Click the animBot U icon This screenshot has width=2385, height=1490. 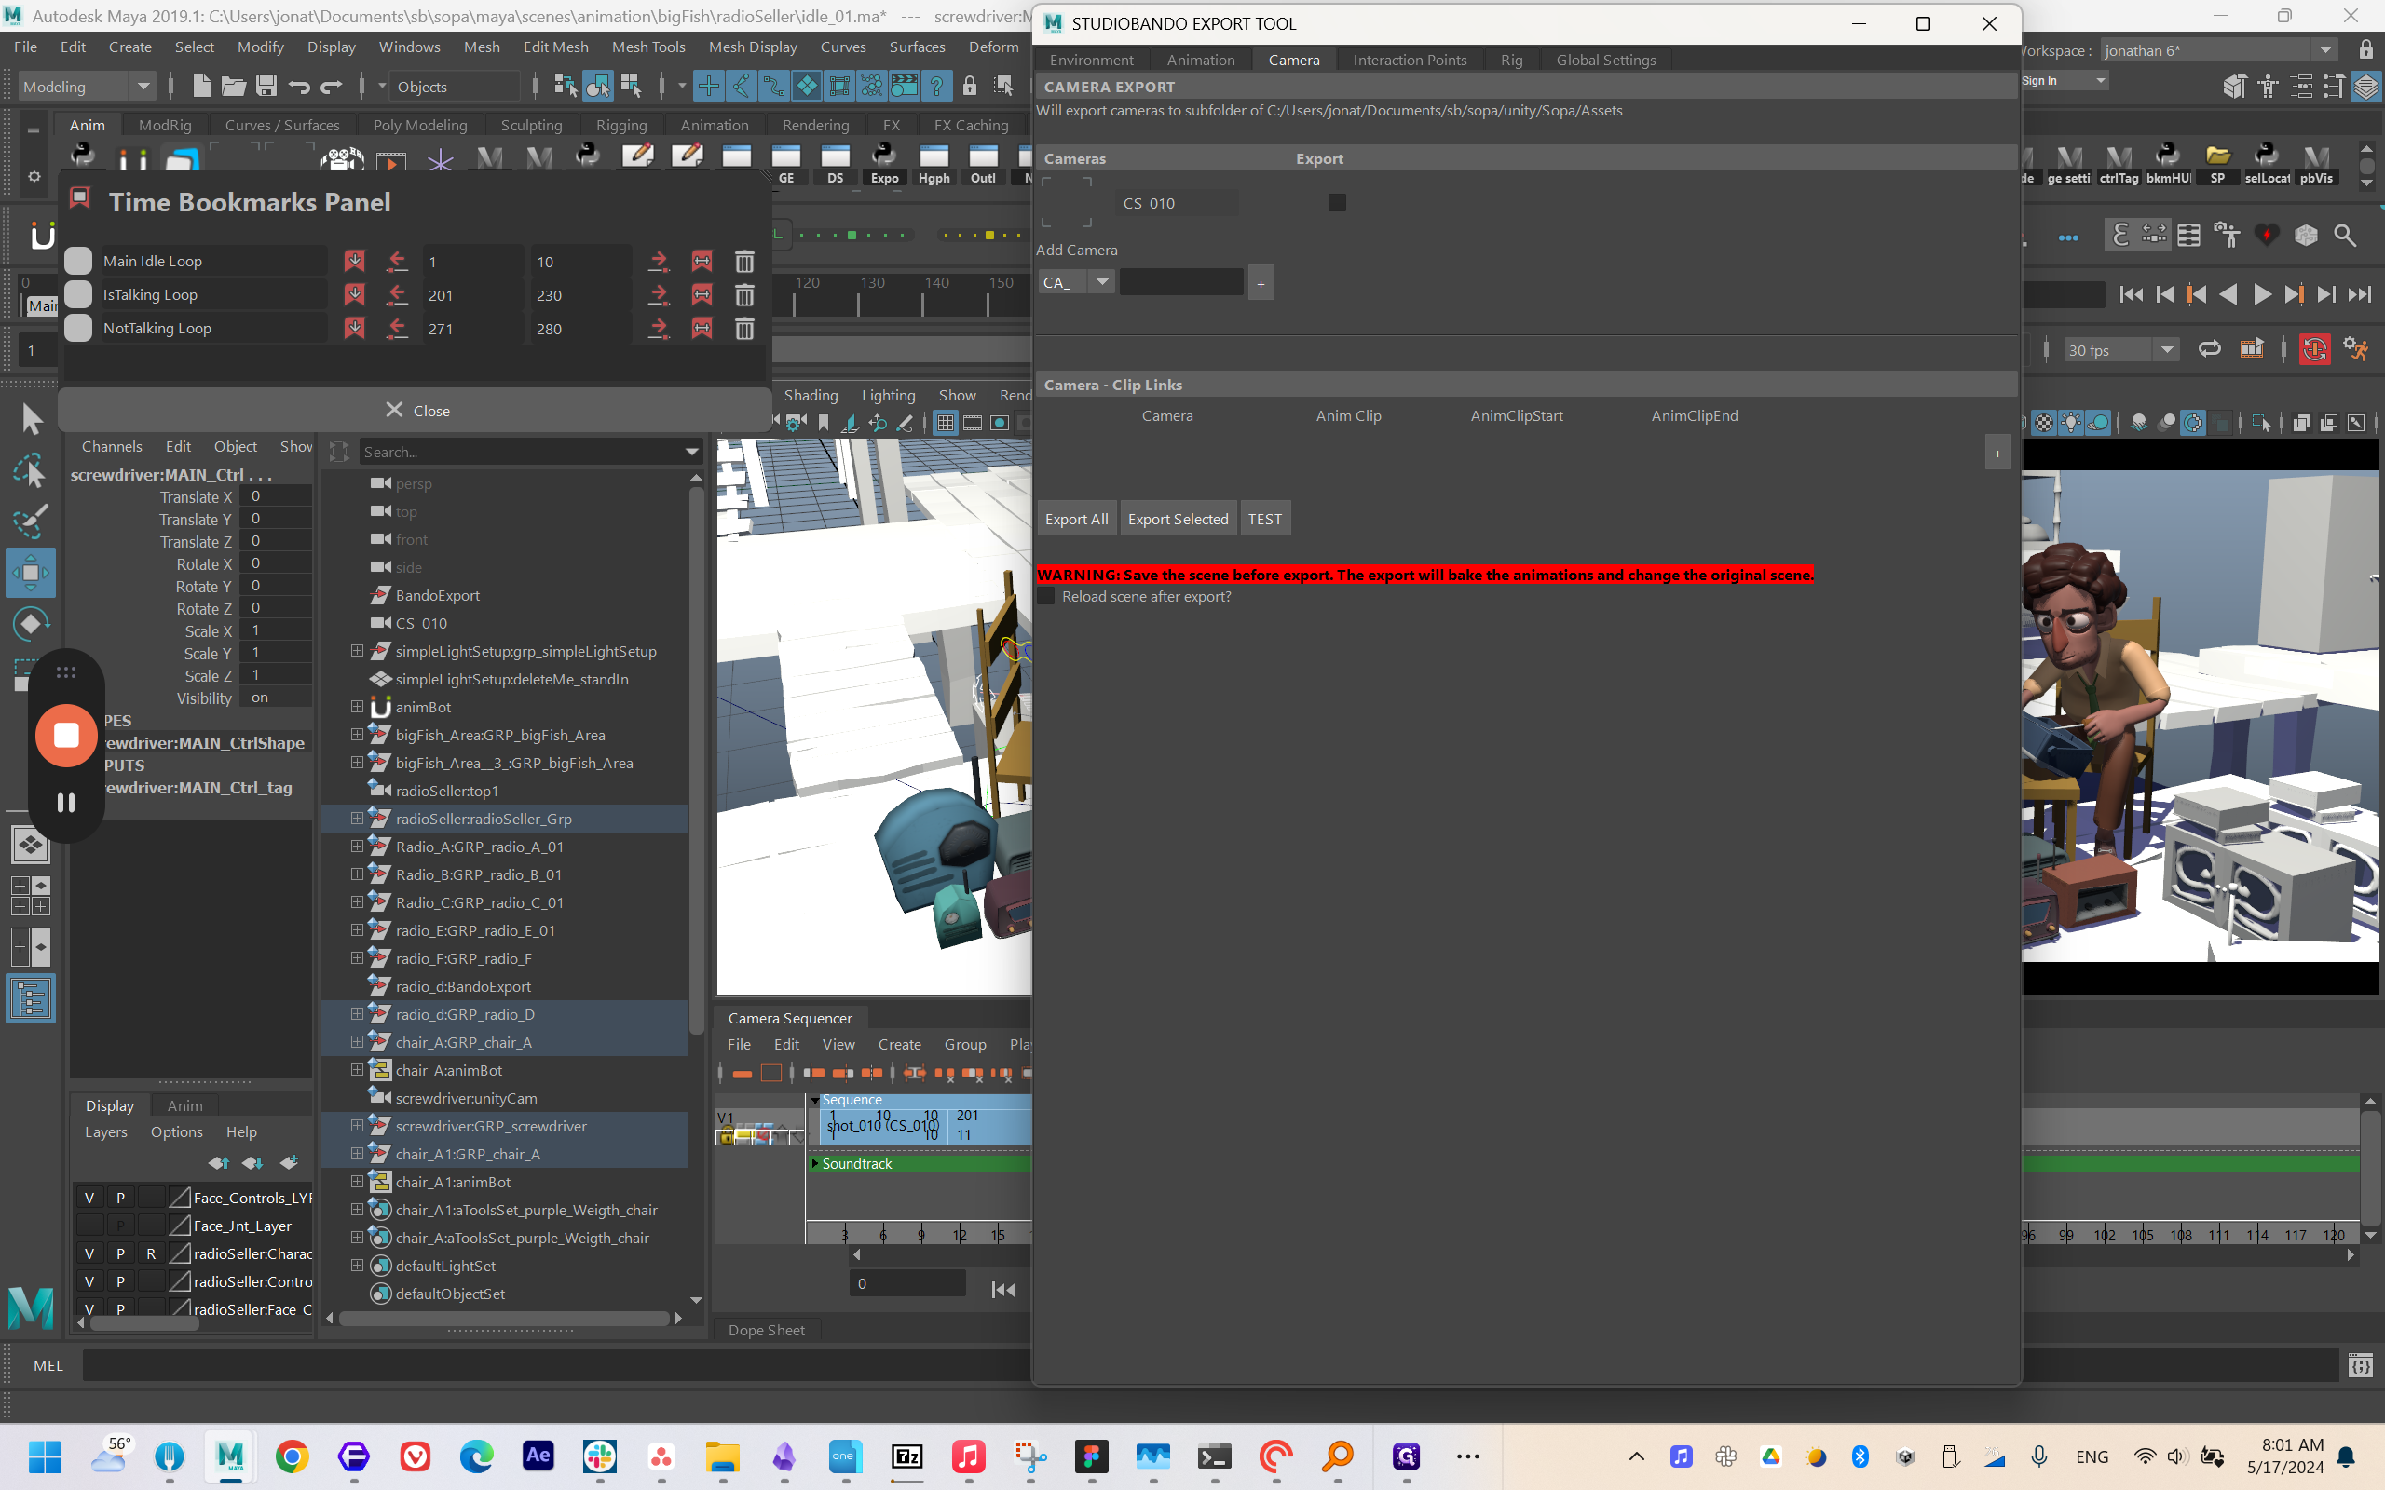pos(41,236)
